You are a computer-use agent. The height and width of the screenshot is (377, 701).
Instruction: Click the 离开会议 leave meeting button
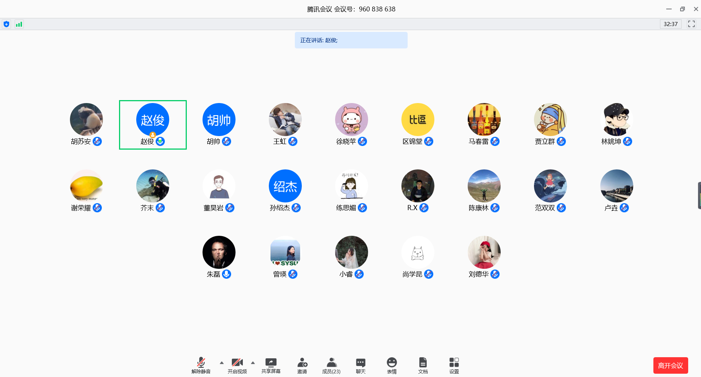tap(671, 365)
